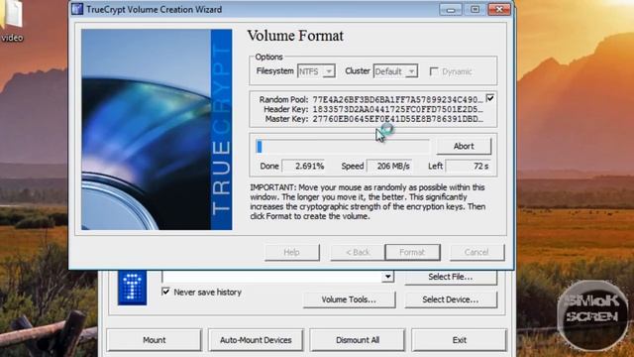Cancel the Volume Creation Wizard
The height and width of the screenshot is (357, 634).
[x=477, y=252]
